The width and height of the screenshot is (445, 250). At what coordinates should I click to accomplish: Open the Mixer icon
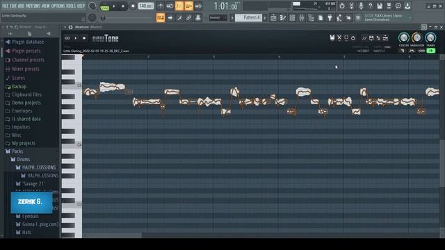click(301, 18)
